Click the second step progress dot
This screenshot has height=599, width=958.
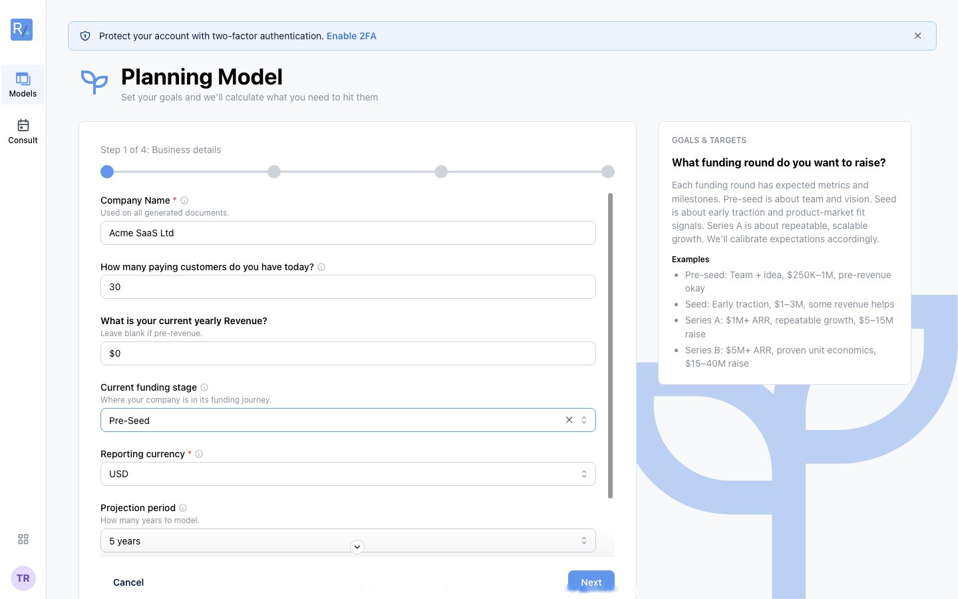click(x=274, y=172)
